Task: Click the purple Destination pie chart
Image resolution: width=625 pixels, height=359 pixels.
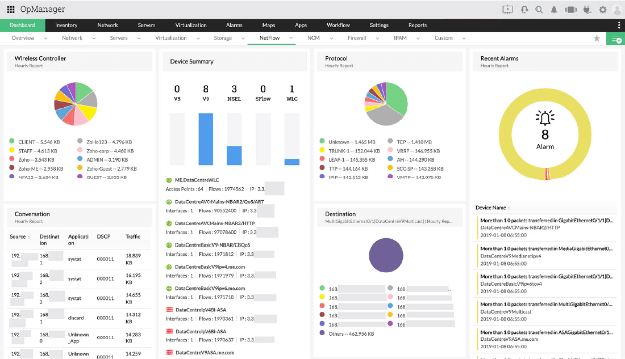Action: [386, 255]
